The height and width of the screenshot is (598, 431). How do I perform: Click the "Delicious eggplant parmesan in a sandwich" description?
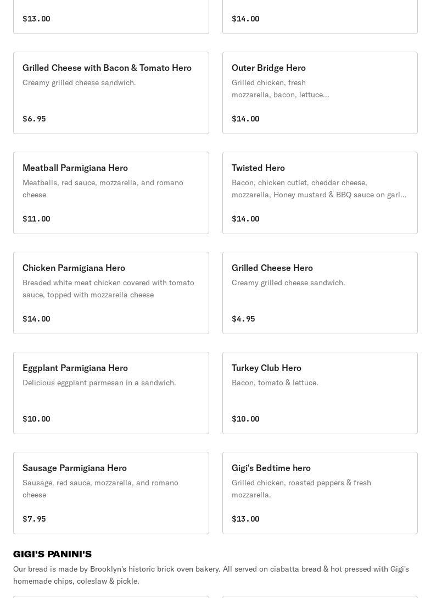[99, 383]
